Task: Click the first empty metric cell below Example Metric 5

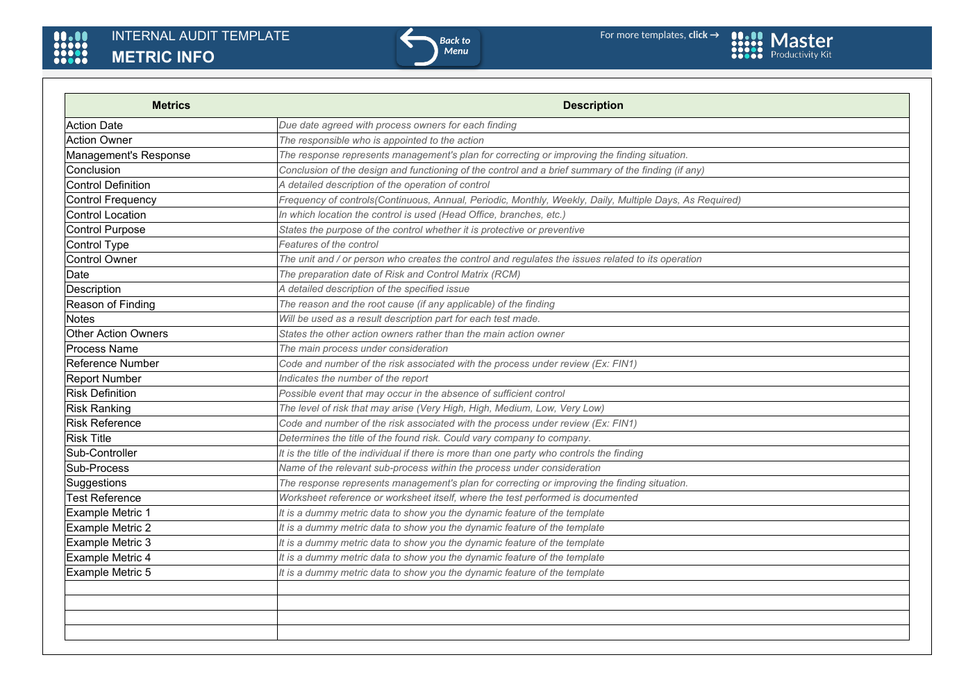Action: pos(171,588)
